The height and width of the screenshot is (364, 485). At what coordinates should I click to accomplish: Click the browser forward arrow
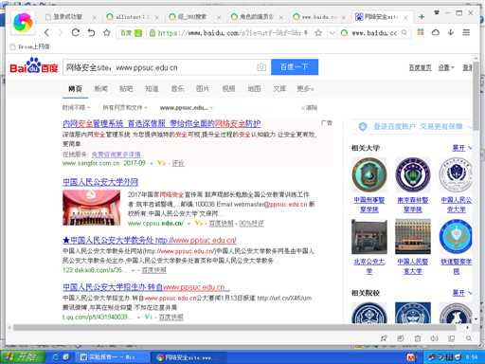61,32
